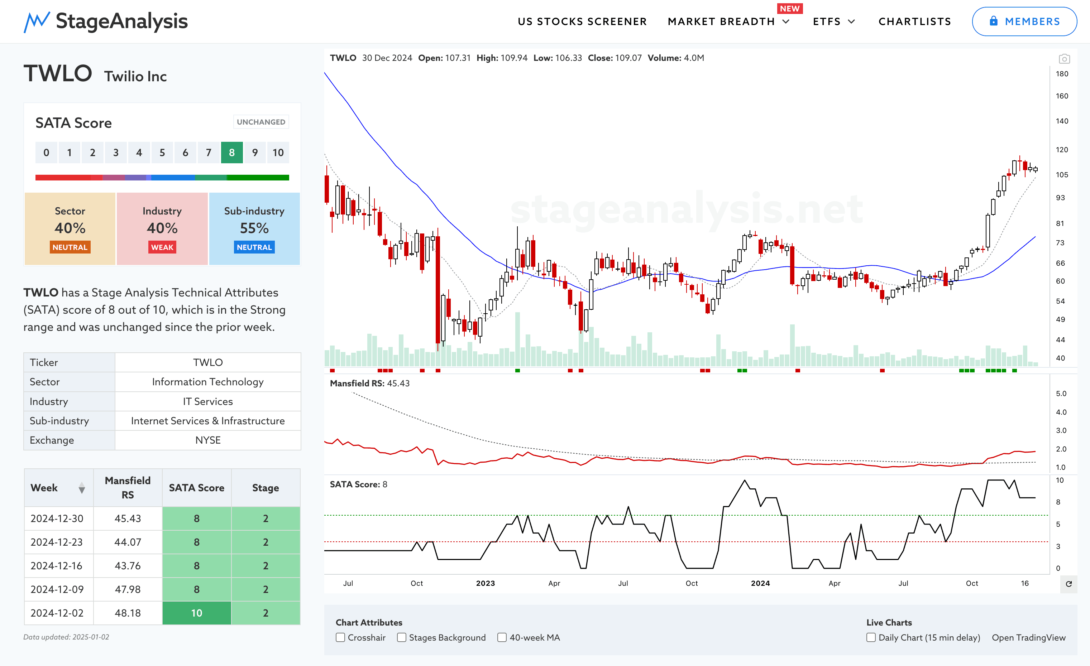Click Mansfield RS value 47.98

[128, 589]
